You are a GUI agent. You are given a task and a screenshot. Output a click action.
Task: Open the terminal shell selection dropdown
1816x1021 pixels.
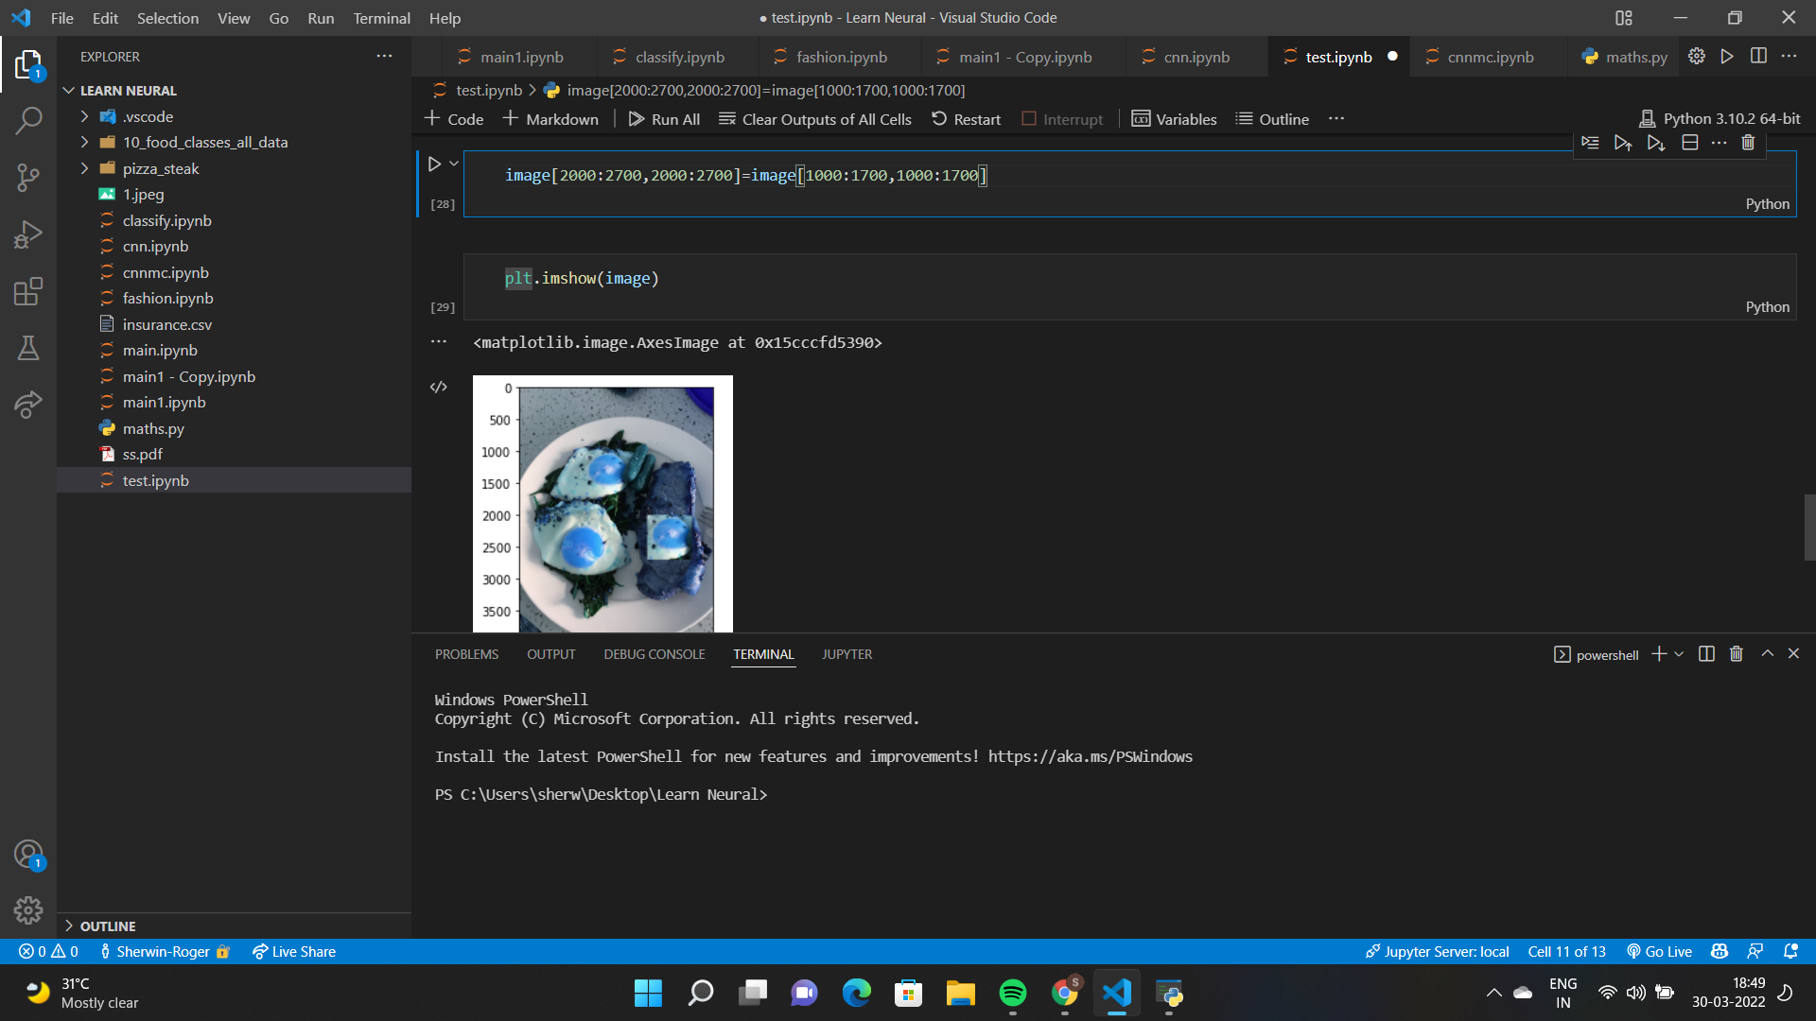pos(1678,653)
